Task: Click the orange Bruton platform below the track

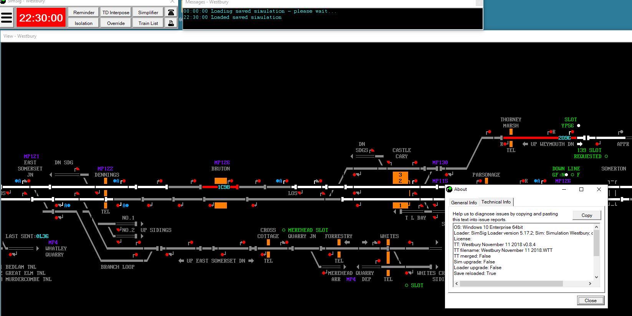Action: 221,205
